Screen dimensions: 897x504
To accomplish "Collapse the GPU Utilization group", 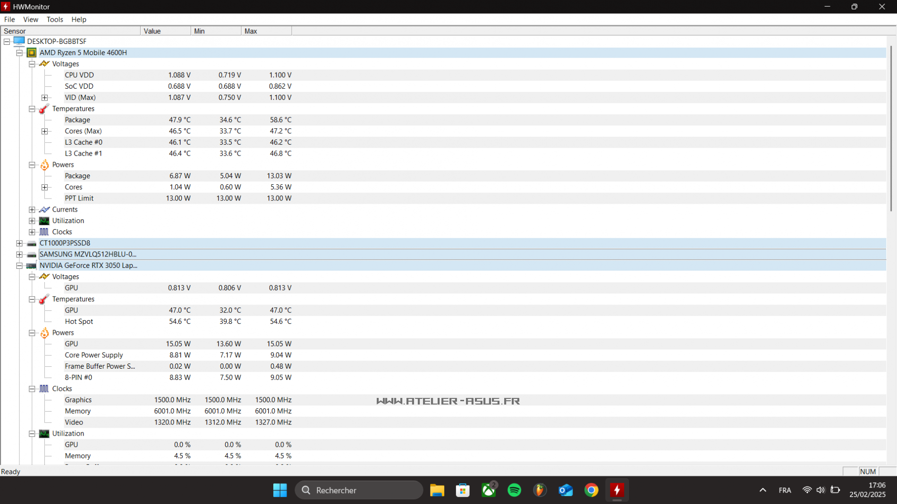I will (32, 434).
